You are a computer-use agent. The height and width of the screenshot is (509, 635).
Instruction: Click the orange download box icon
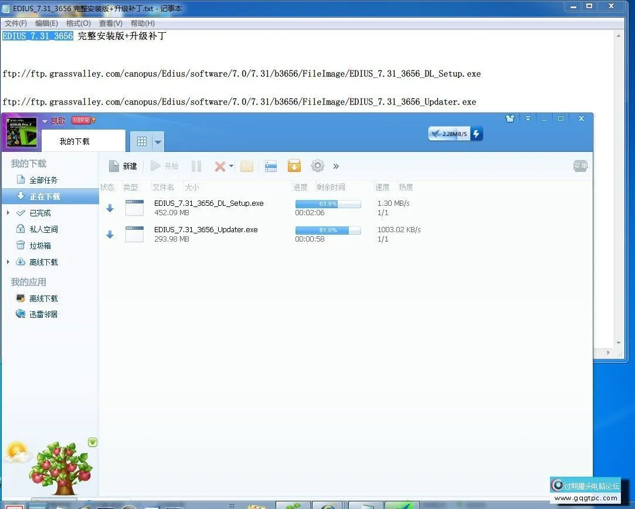[294, 166]
